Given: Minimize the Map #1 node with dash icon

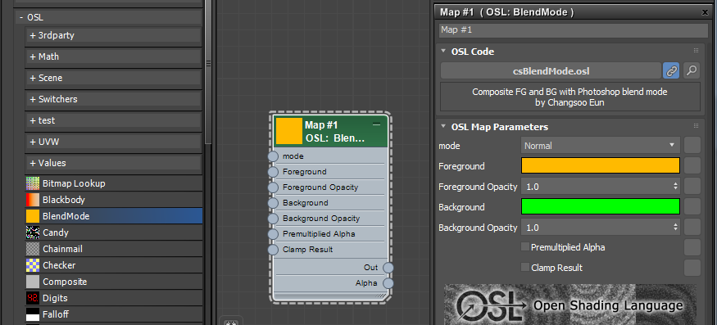Looking at the screenshot, I should point(377,124).
